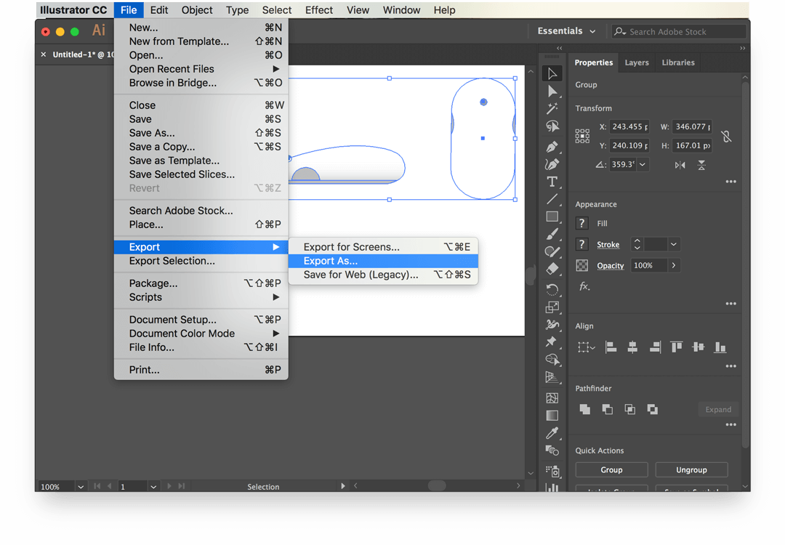The width and height of the screenshot is (785, 545).
Task: Select the Line Segment tool
Action: tap(552, 199)
